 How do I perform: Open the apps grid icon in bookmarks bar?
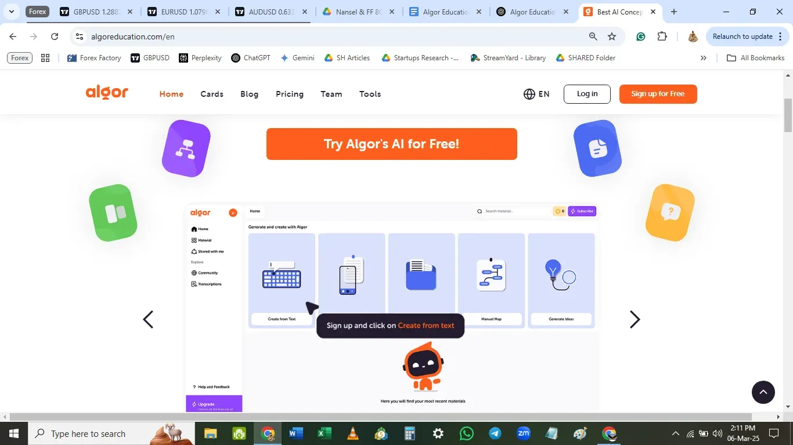[x=45, y=58]
